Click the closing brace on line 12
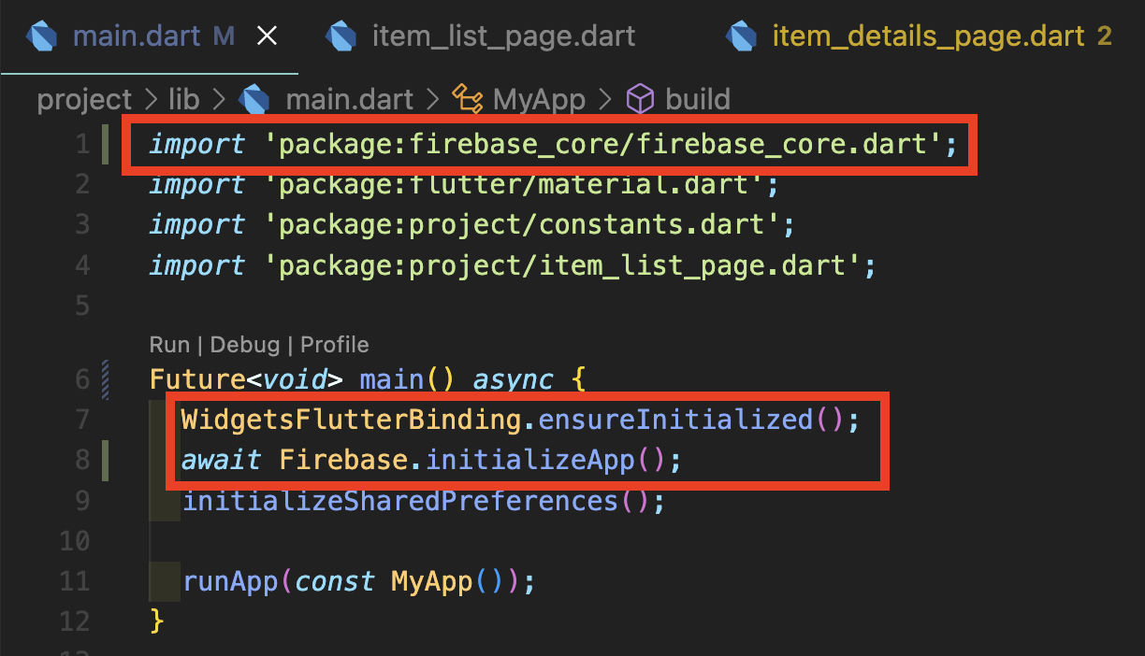The height and width of the screenshot is (656, 1145). pos(156,621)
